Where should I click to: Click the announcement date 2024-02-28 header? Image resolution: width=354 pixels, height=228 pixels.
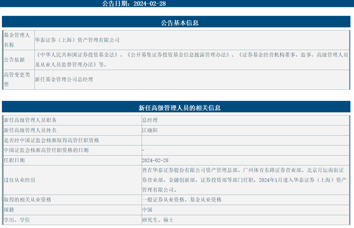pyautogui.click(x=134, y=4)
